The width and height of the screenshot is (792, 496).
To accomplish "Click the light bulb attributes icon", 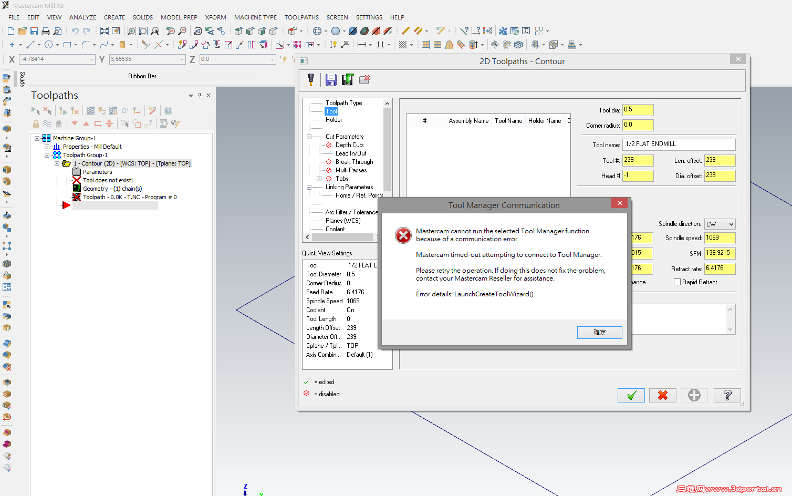I will click(334, 45).
